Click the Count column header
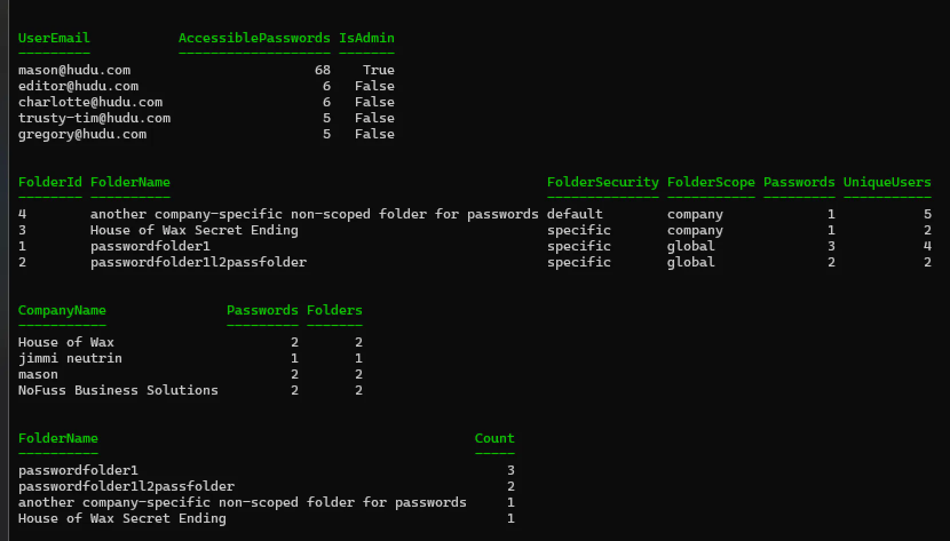This screenshot has height=541, width=950. click(x=494, y=438)
